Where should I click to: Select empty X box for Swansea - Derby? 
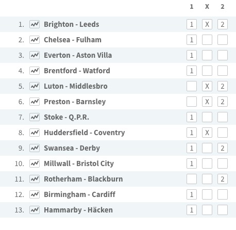click(207, 148)
